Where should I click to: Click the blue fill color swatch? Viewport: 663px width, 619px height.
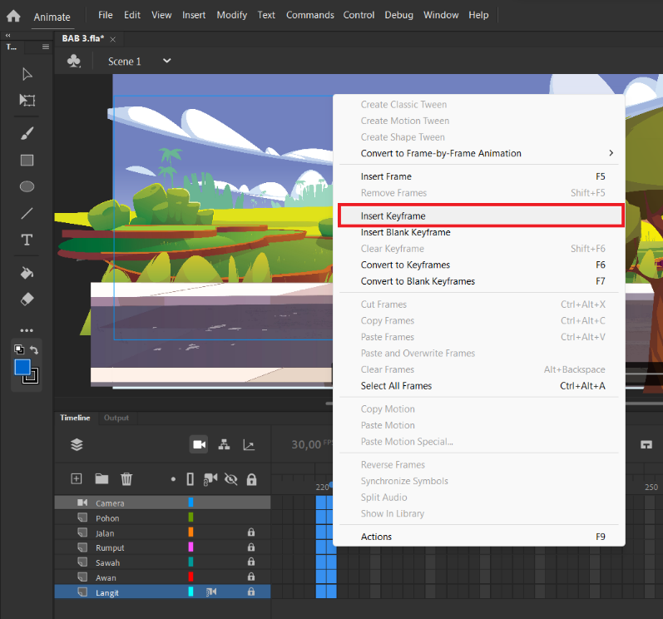(x=22, y=367)
